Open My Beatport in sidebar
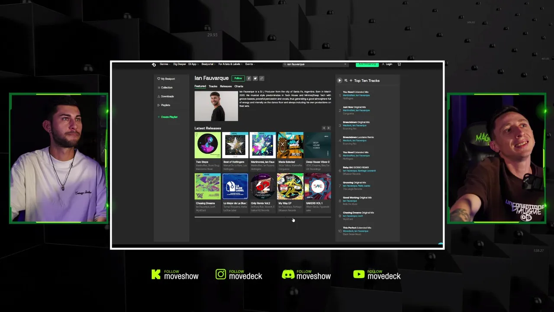 pos(166,79)
